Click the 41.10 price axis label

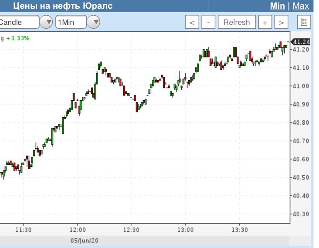301,68
